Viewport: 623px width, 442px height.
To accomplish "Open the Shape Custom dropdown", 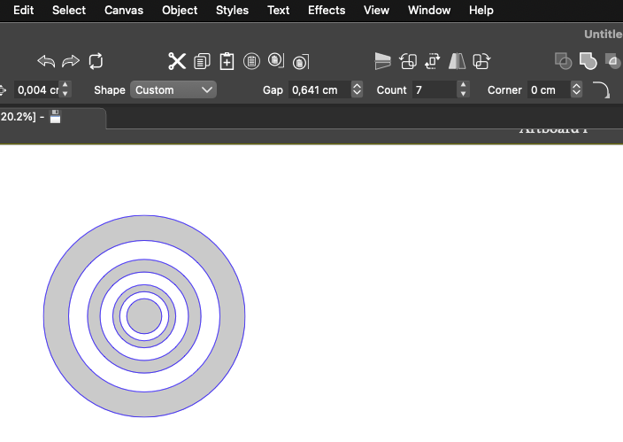I will (173, 90).
